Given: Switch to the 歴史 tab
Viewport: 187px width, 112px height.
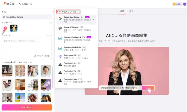Looking at the screenshot, I should 131,11.
